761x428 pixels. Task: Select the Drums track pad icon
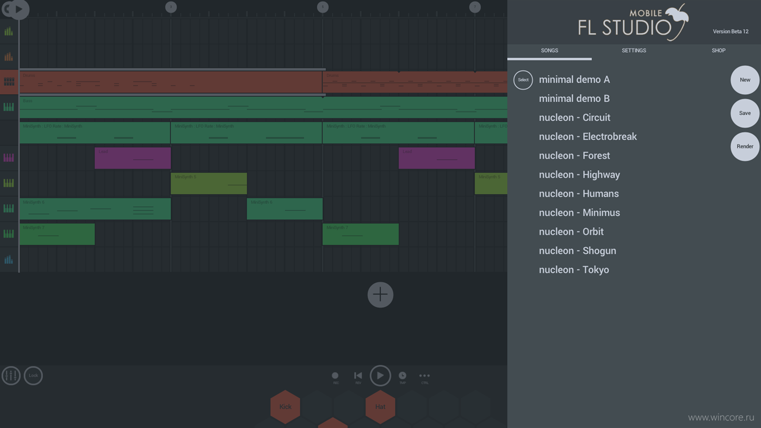point(9,82)
